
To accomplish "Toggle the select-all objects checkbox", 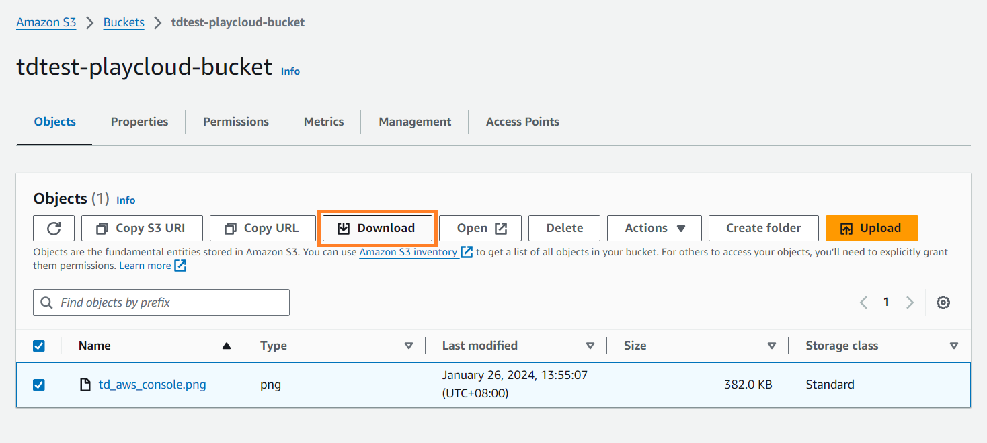I will (39, 346).
